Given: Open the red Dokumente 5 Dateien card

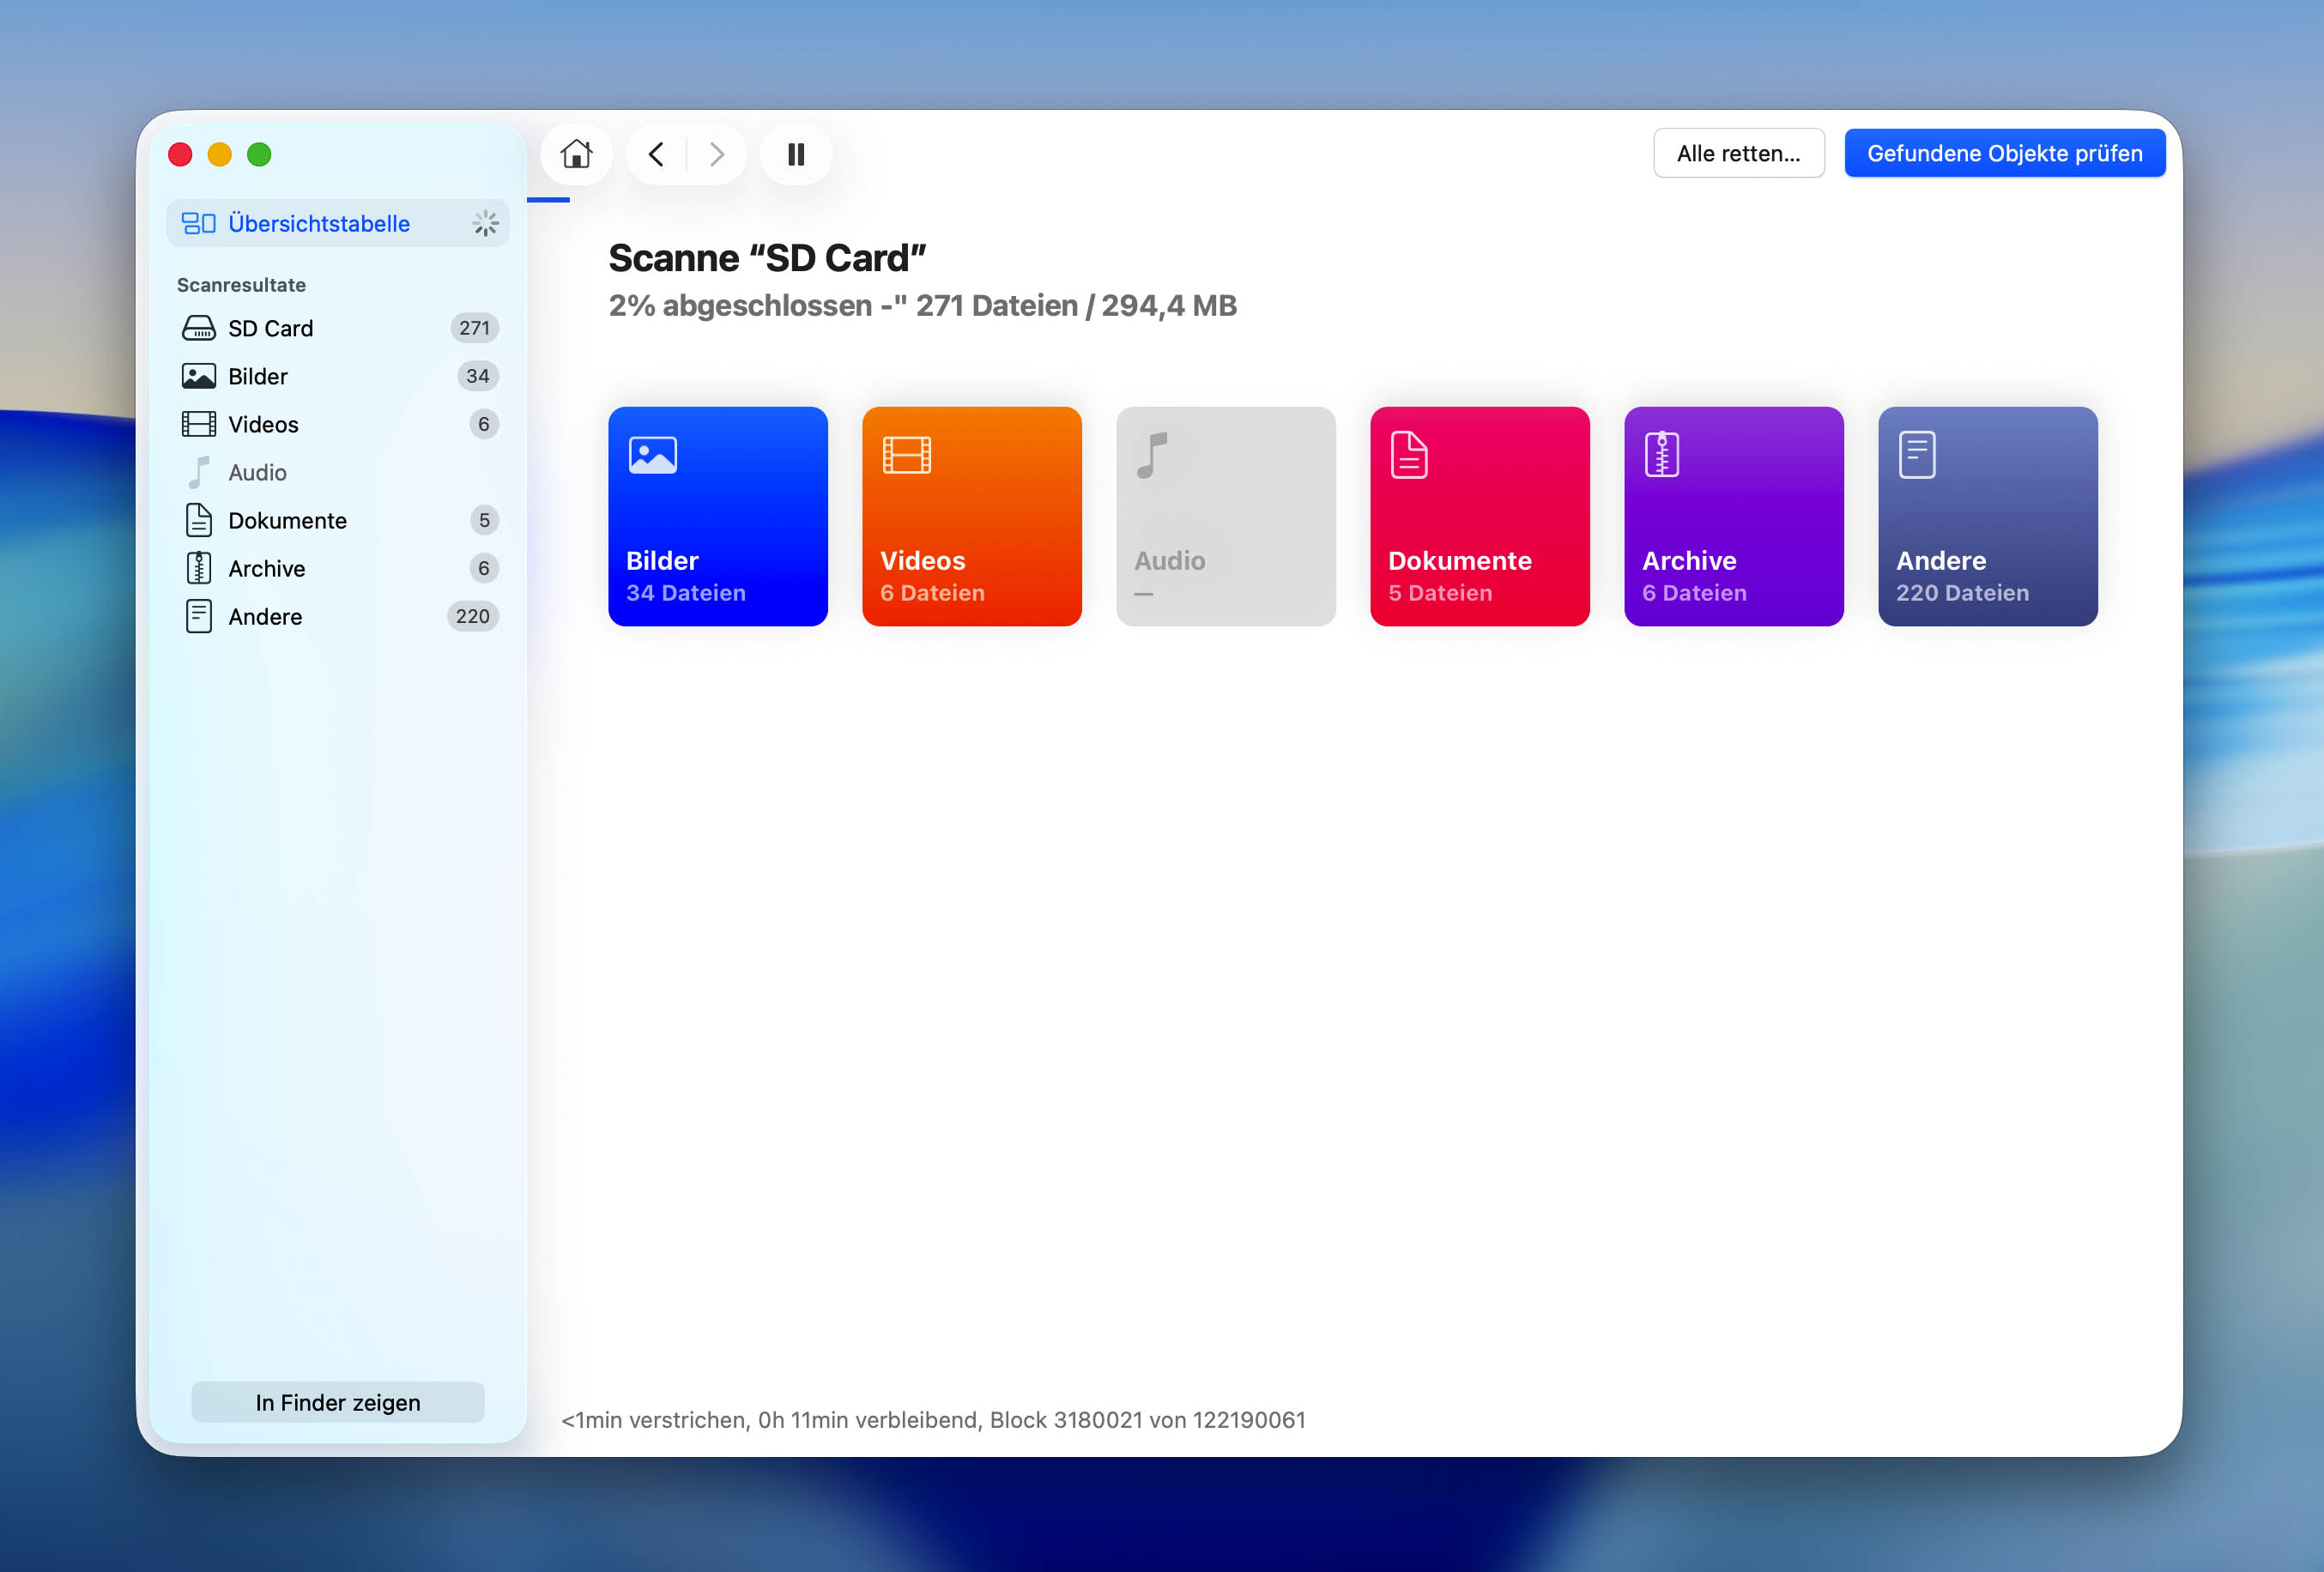Looking at the screenshot, I should point(1480,516).
